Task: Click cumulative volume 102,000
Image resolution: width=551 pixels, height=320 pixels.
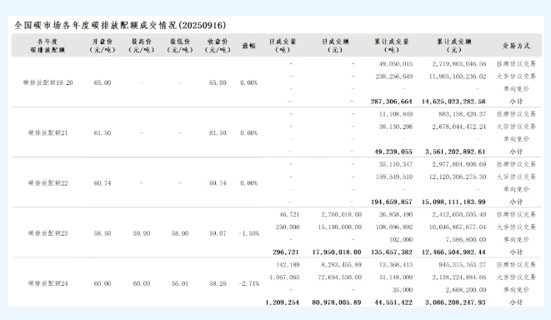Action: [x=401, y=240]
